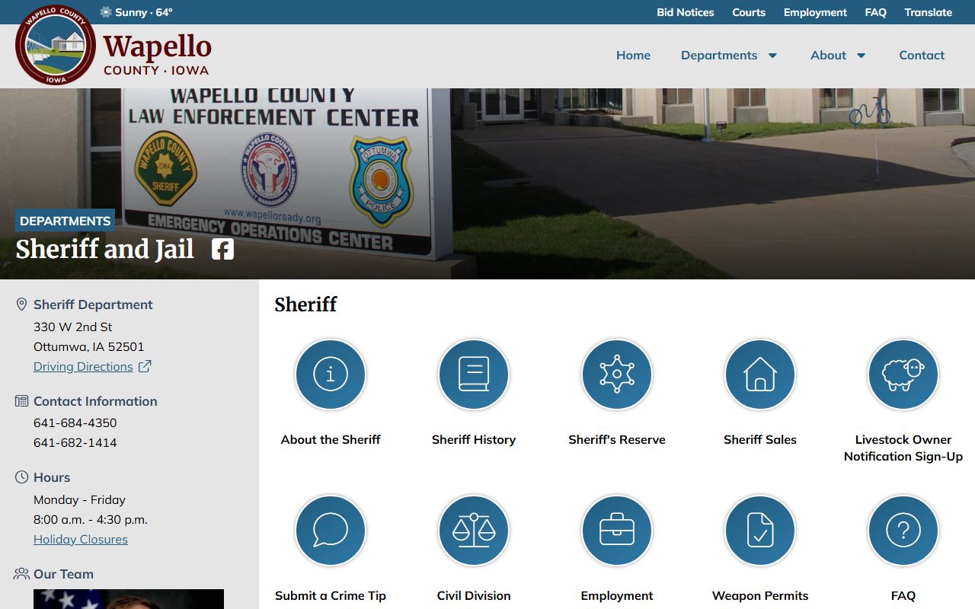Click the clock icon beside Hours
Viewport: 975px width, 609px height.
[21, 477]
